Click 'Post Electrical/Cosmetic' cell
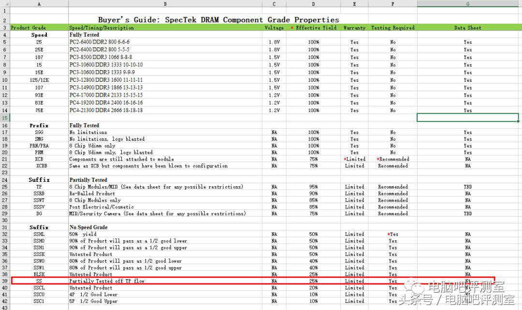 [165, 207]
